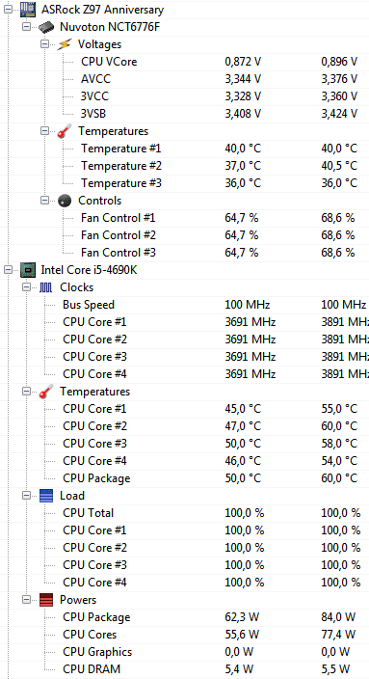The width and height of the screenshot is (369, 679).
Task: Click the CPU Temperatures thermometer icon
Action: (46, 392)
